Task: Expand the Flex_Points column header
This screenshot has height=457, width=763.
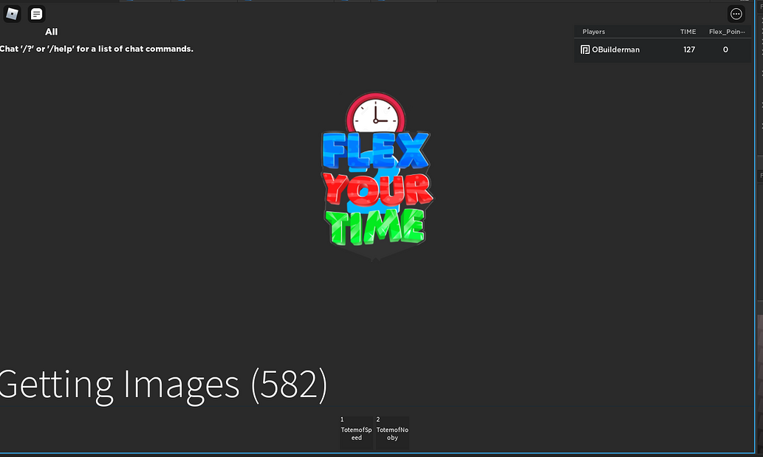Action: click(727, 32)
